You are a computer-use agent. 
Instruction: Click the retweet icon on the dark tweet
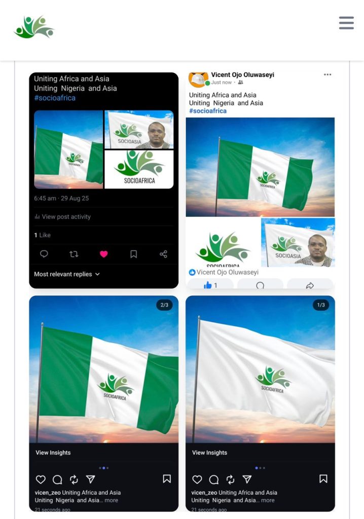coord(74,254)
